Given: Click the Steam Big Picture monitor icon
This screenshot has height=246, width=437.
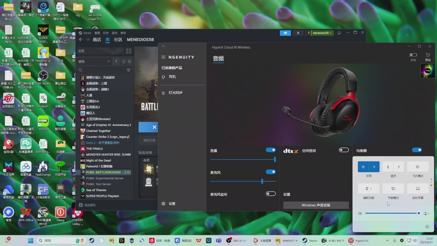Looking at the screenshot, I should click(339, 33).
